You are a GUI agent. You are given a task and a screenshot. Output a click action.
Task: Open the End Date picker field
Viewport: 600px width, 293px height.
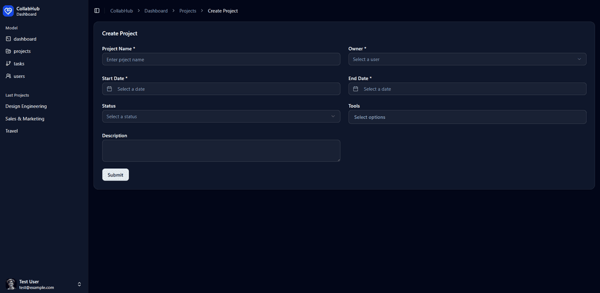click(x=467, y=88)
